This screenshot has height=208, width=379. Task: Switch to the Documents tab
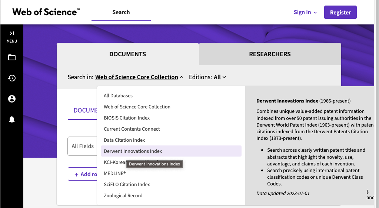tap(127, 54)
